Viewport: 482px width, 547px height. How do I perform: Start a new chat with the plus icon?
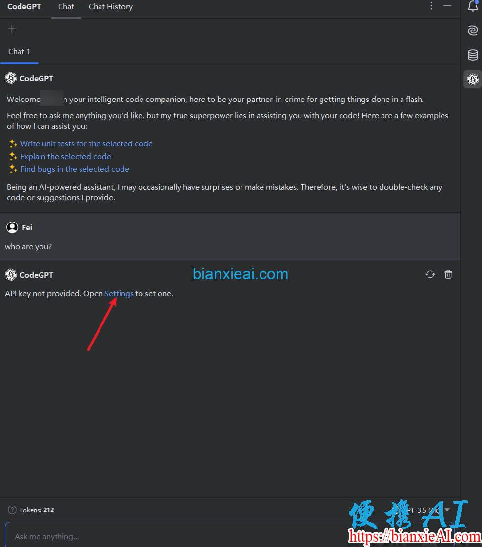click(11, 29)
